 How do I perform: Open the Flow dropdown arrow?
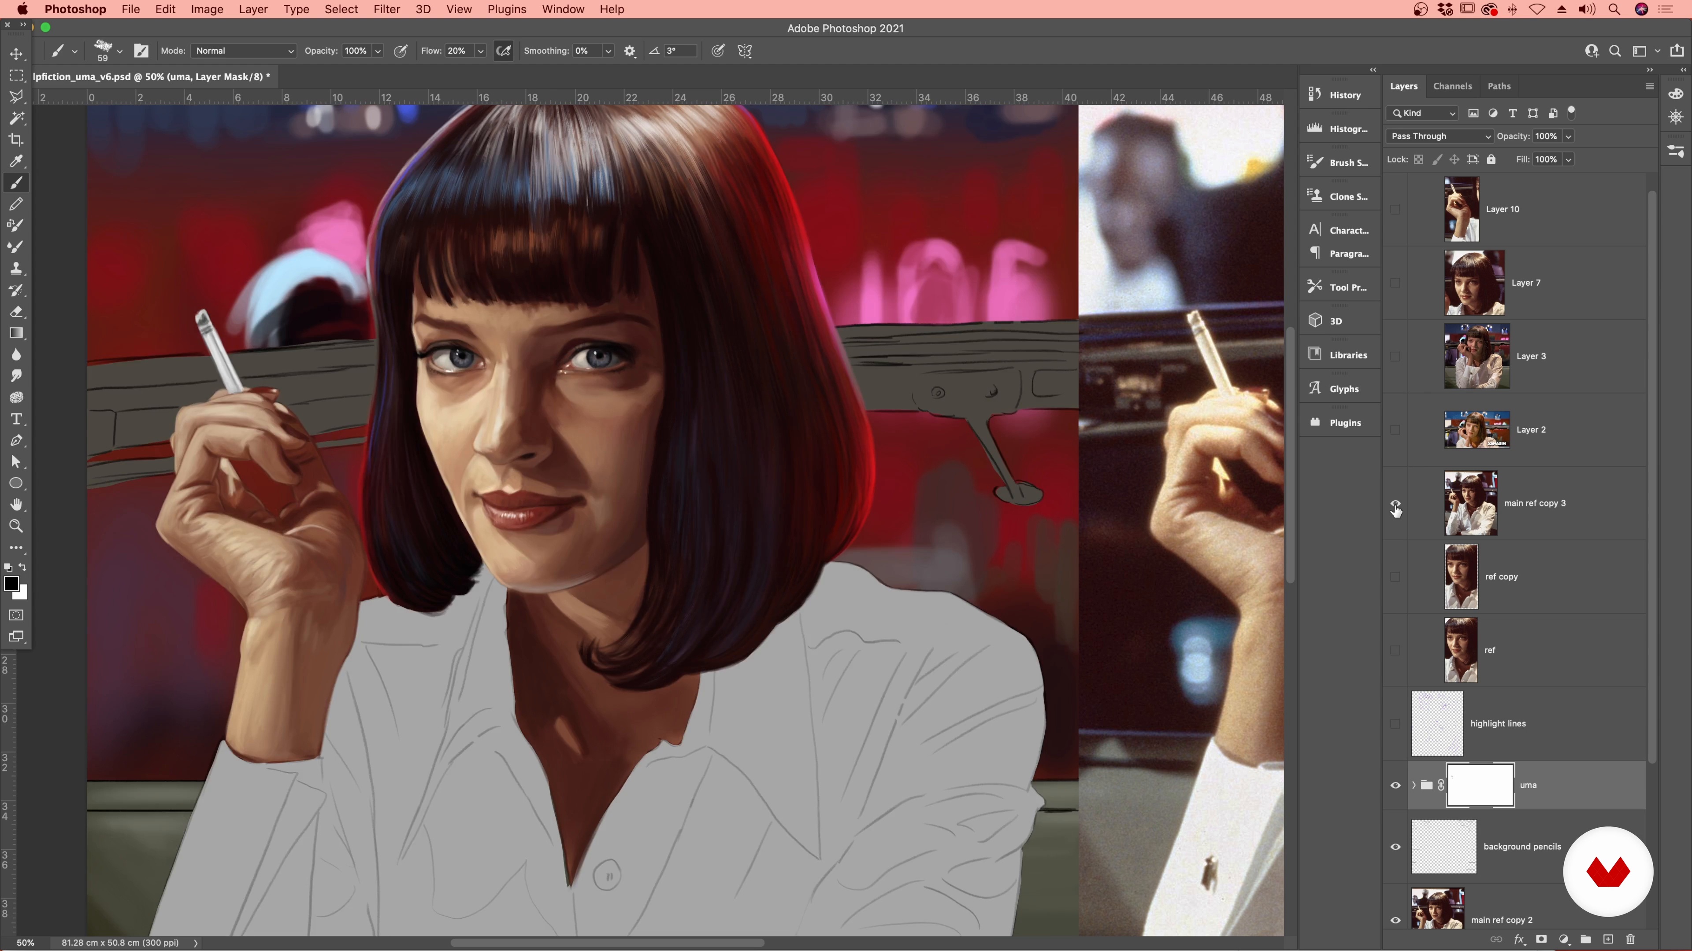[x=480, y=51]
